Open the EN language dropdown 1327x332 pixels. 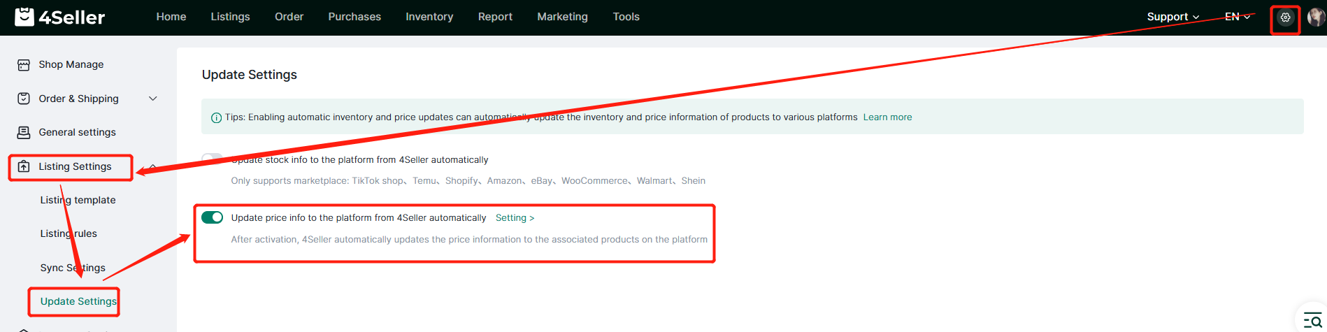1237,17
